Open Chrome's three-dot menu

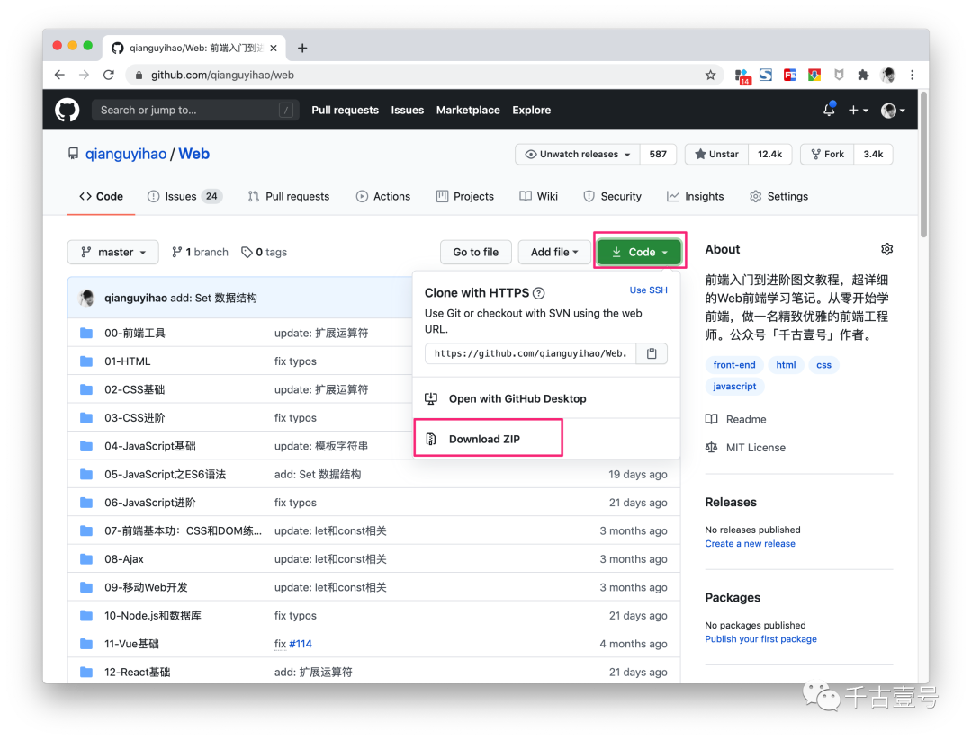click(912, 75)
